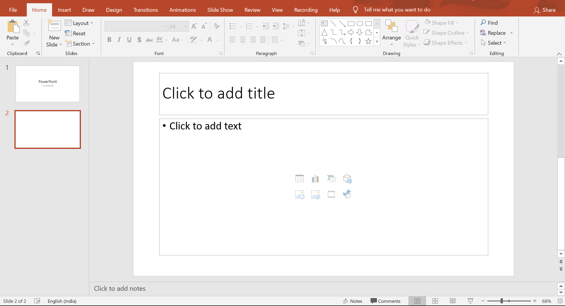The height and width of the screenshot is (306, 565).
Task: Open the File menu
Action: (x=13, y=10)
